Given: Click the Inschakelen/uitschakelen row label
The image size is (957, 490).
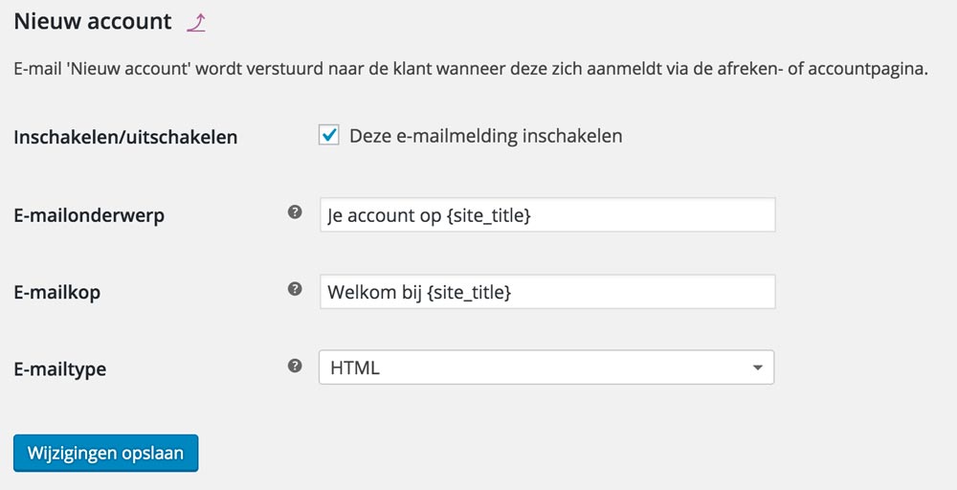Looking at the screenshot, I should 125,138.
